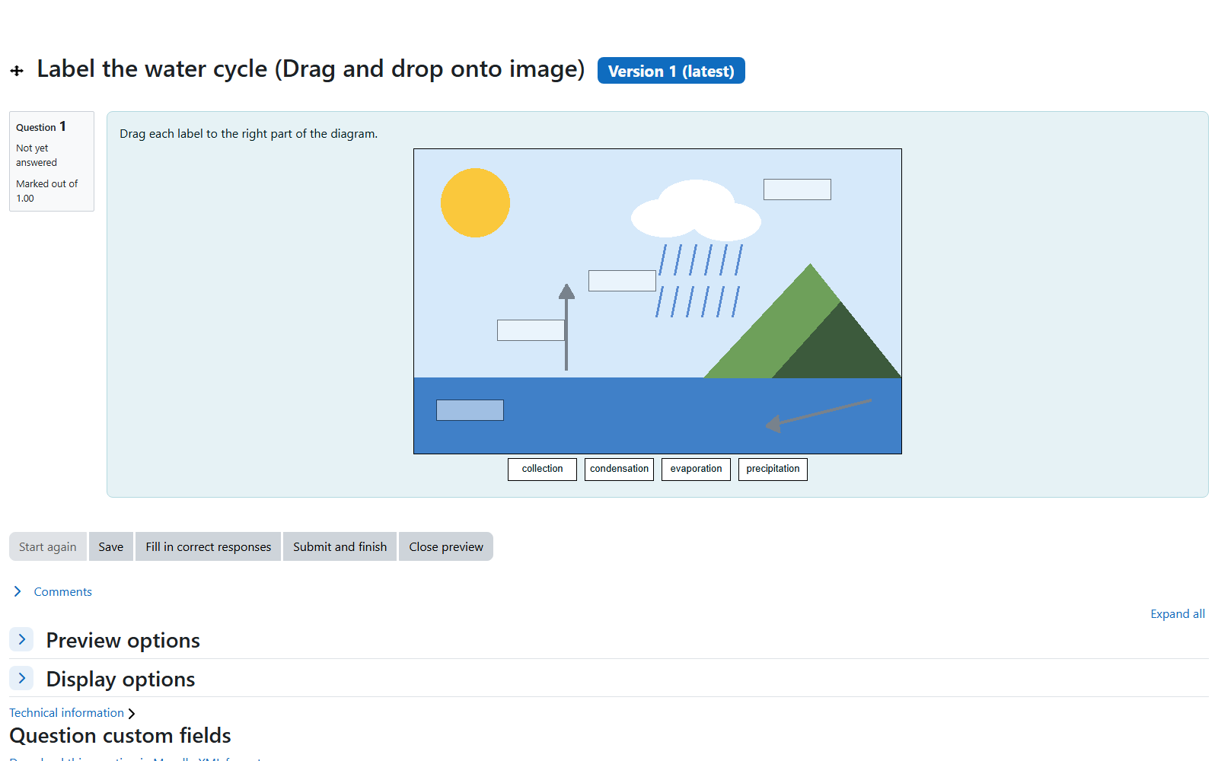This screenshot has height=761, width=1218.
Task: Expand the Display options chevron
Action: [x=21, y=678]
